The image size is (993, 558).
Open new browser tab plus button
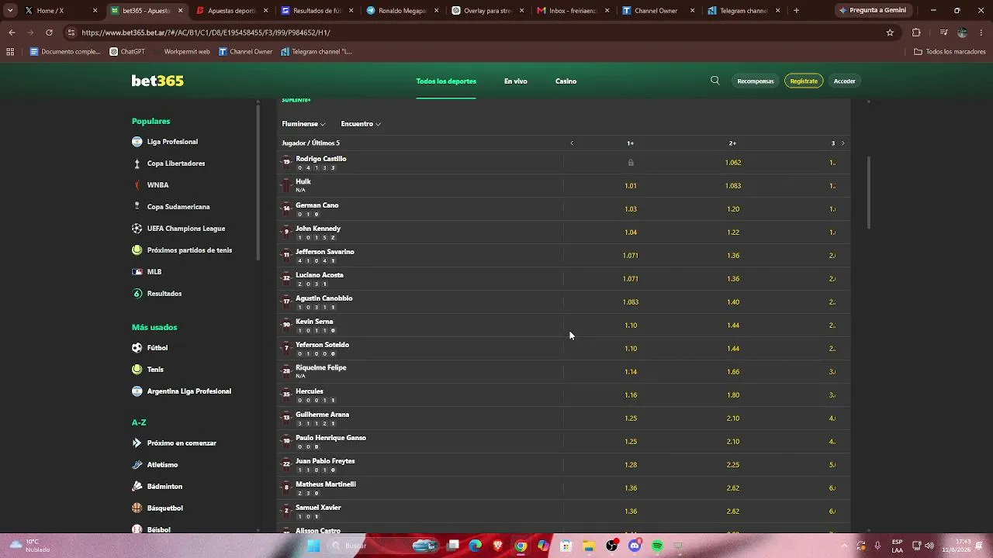click(x=796, y=11)
